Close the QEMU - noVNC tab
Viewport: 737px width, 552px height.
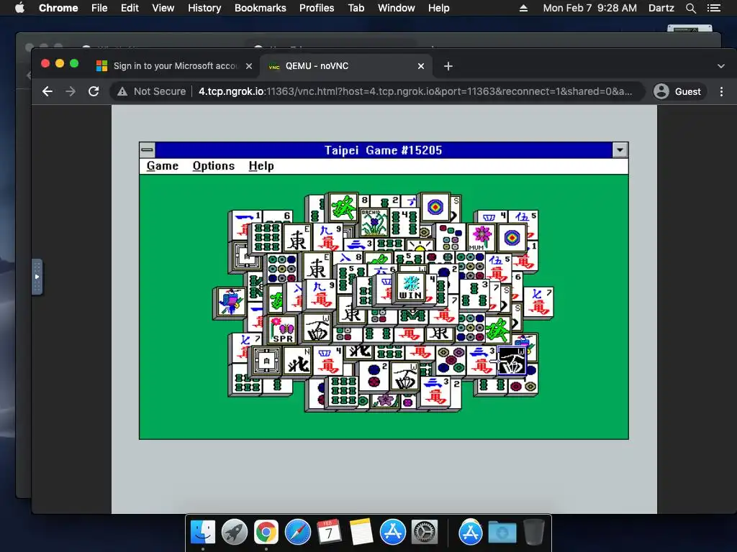421,66
